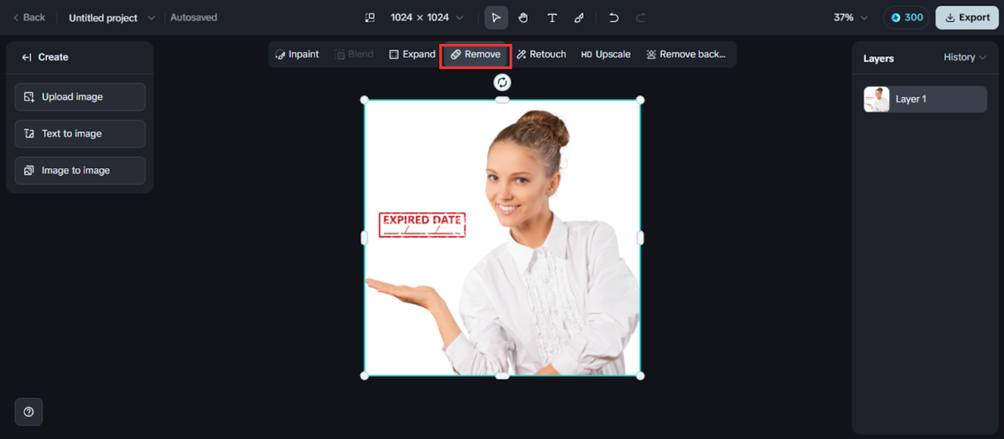Screen dimensions: 1004x439
Task: Select Layer 1 in the layers list
Action: (926, 100)
